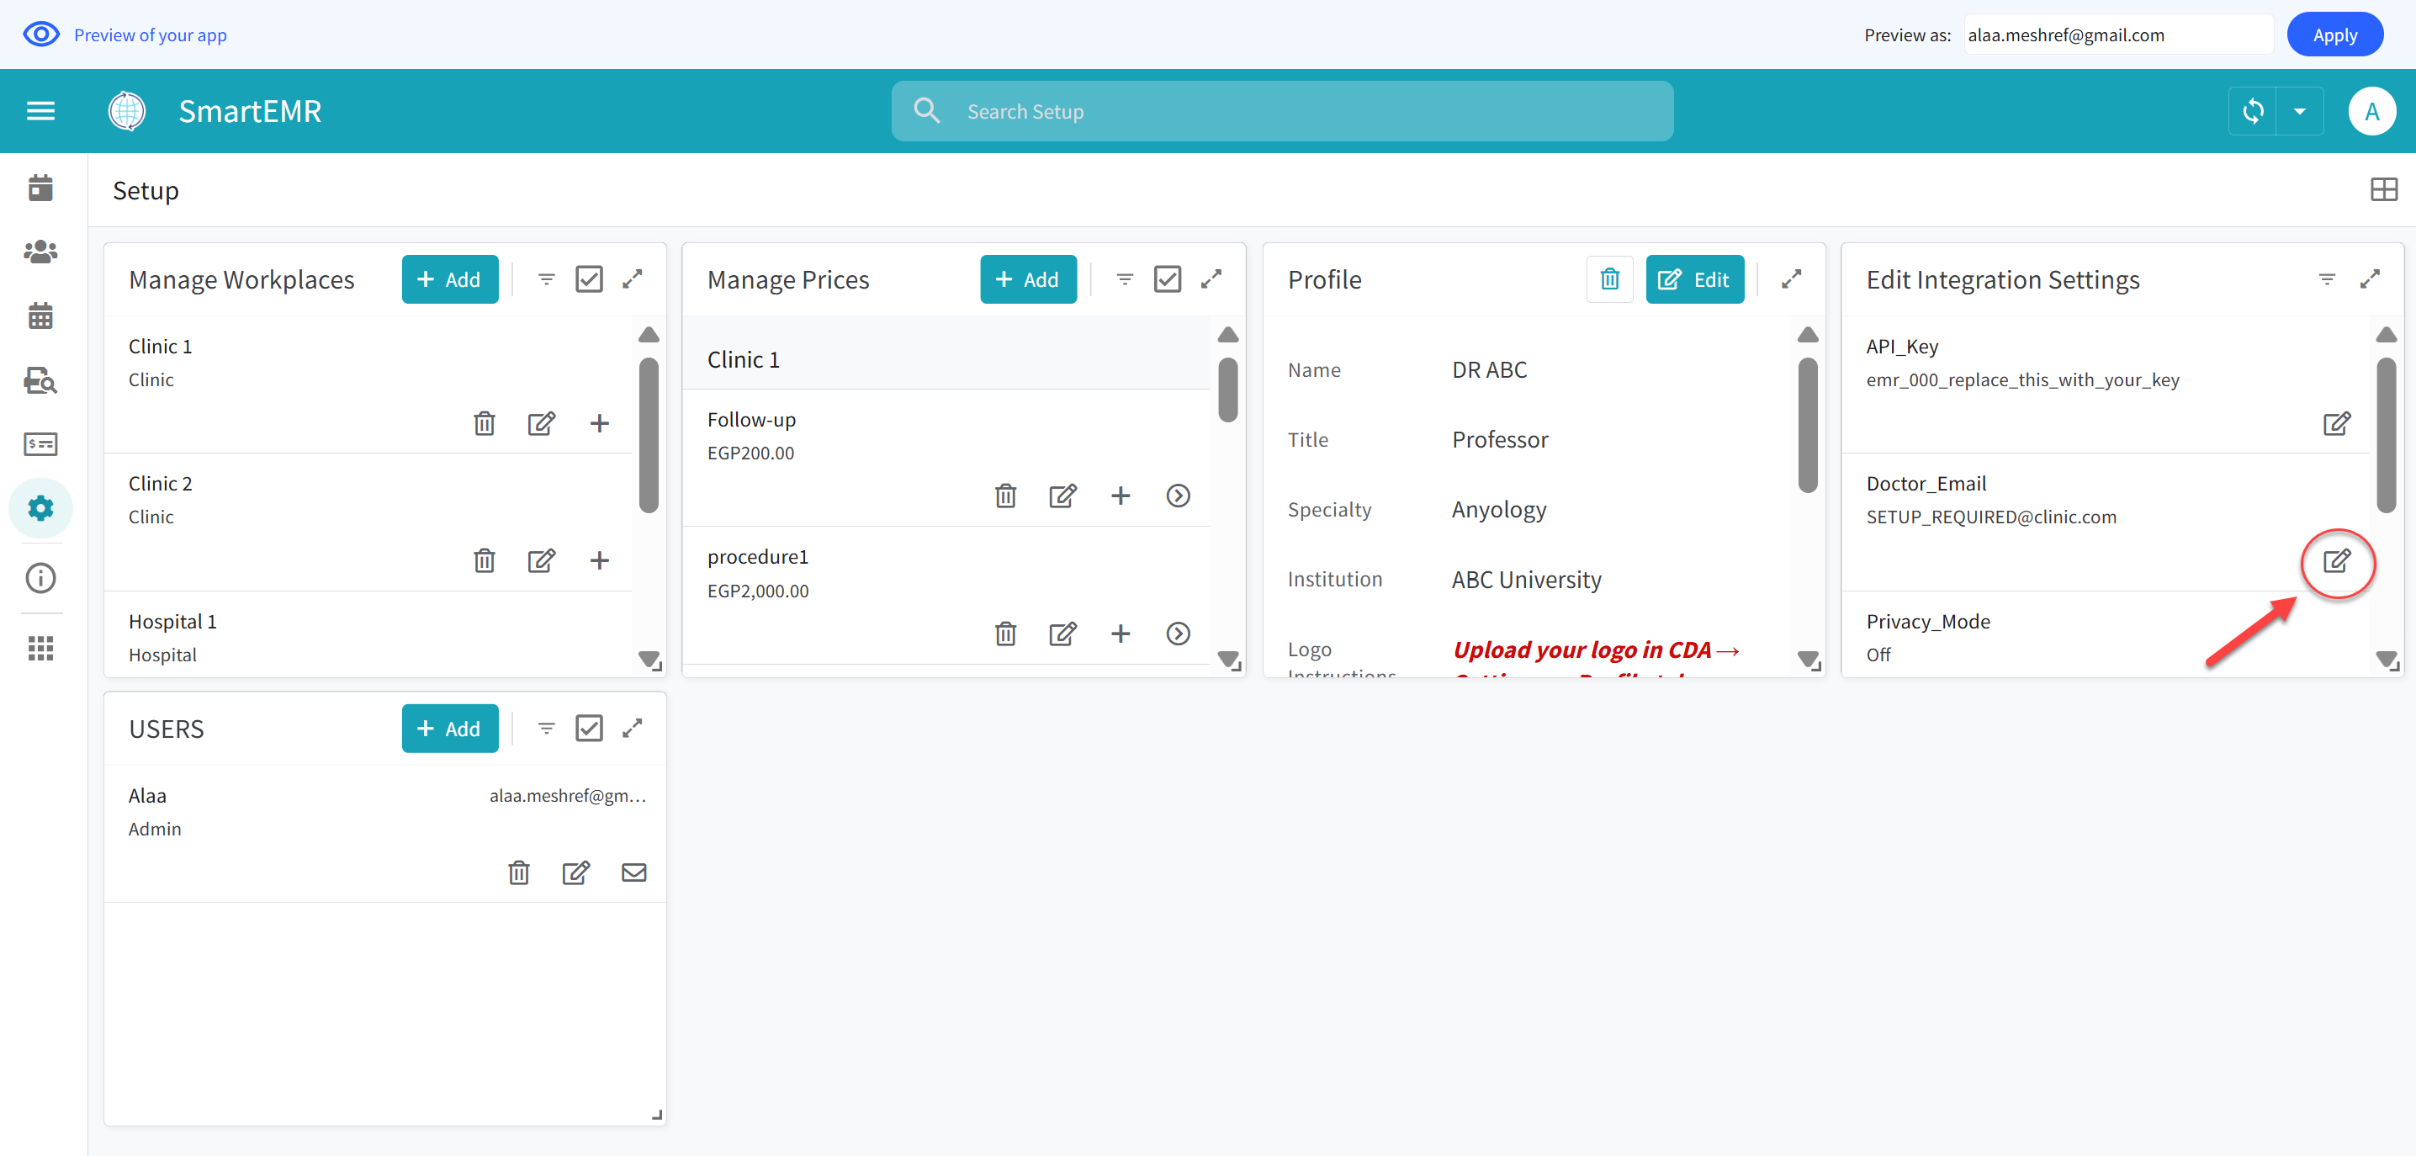
Task: Open the account menu via the A avatar
Action: (2372, 111)
